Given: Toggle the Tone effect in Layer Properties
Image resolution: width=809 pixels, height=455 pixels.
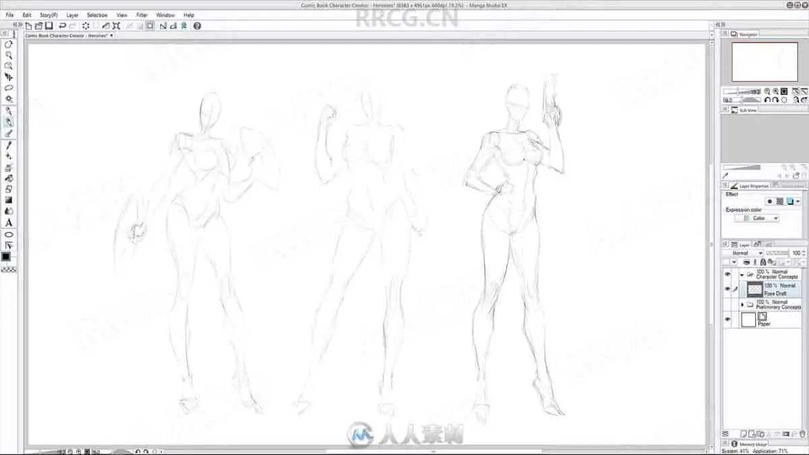Looking at the screenshot, I should click(x=780, y=201).
